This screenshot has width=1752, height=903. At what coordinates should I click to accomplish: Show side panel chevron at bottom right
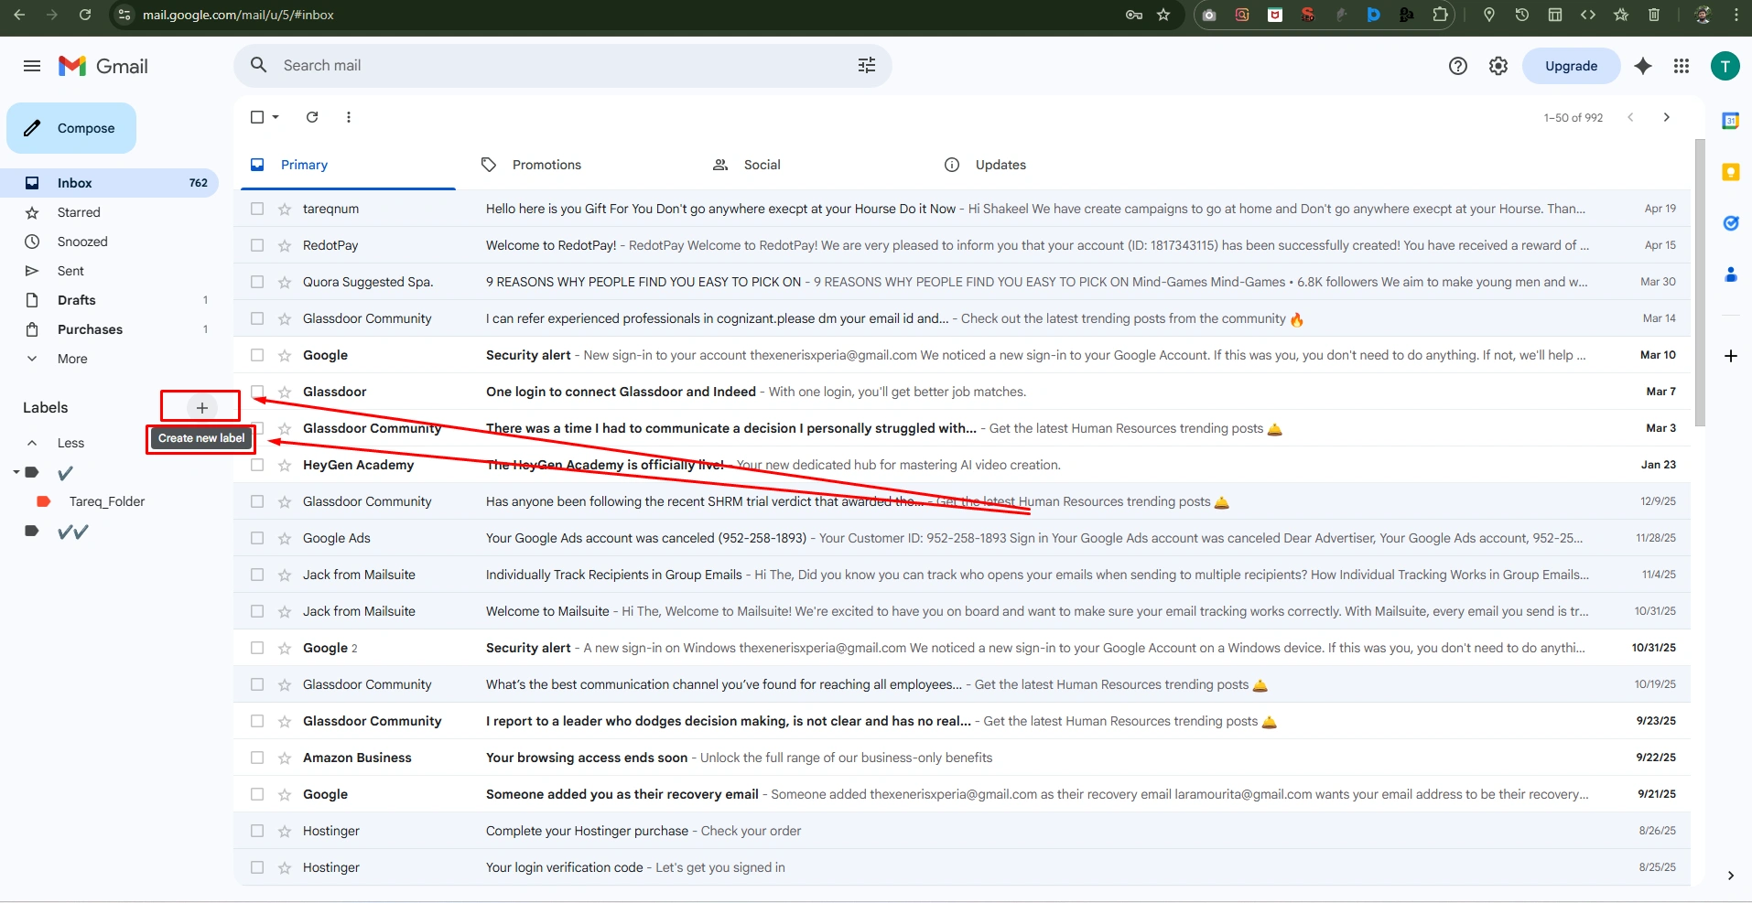1730,876
